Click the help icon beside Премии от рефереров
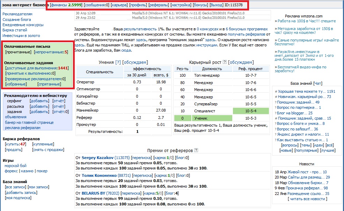 coord(196,150)
